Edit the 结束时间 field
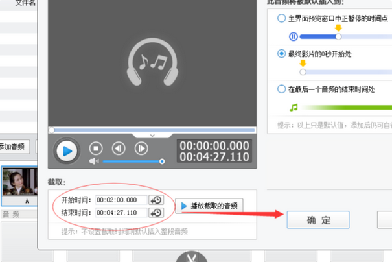 click(121, 213)
